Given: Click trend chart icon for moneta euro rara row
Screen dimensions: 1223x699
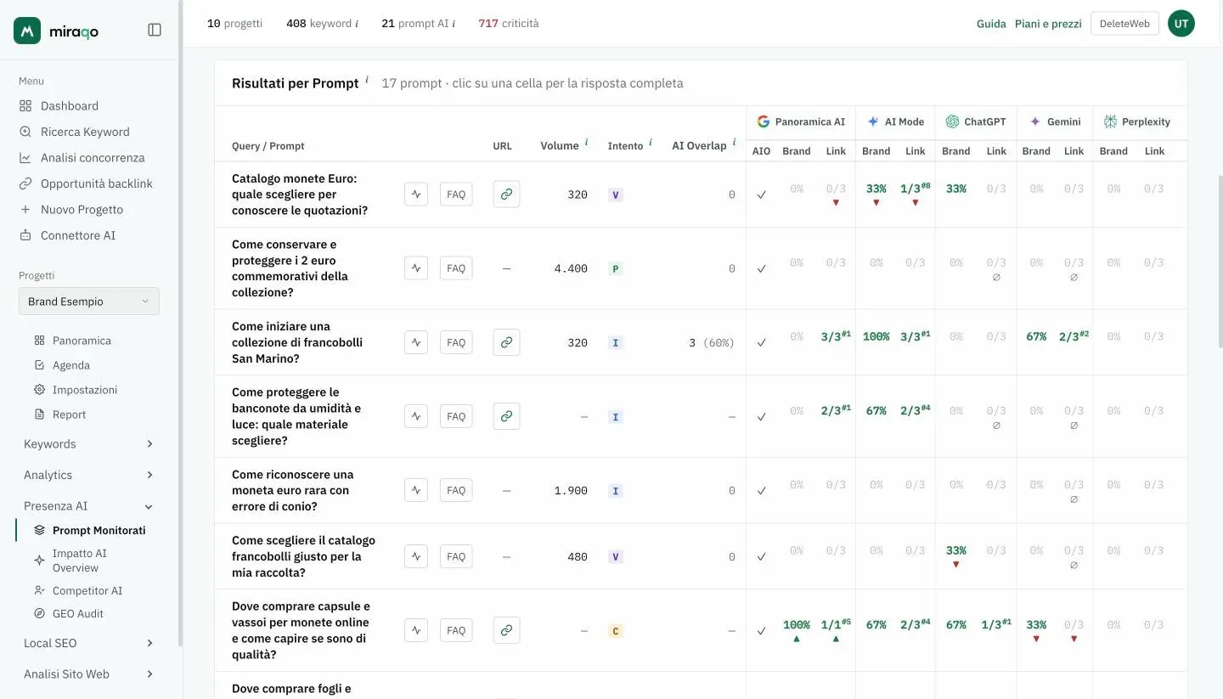Looking at the screenshot, I should point(416,490).
